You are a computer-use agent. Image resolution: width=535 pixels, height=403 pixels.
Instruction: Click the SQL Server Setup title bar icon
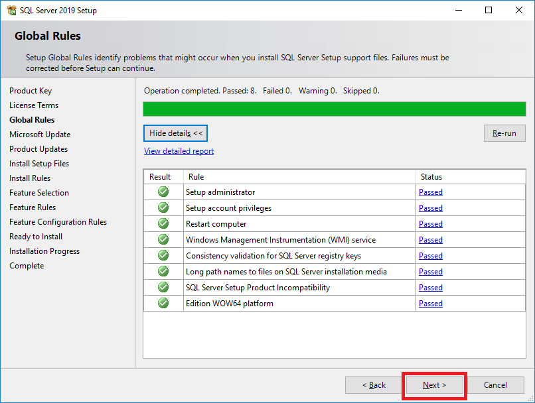point(11,10)
